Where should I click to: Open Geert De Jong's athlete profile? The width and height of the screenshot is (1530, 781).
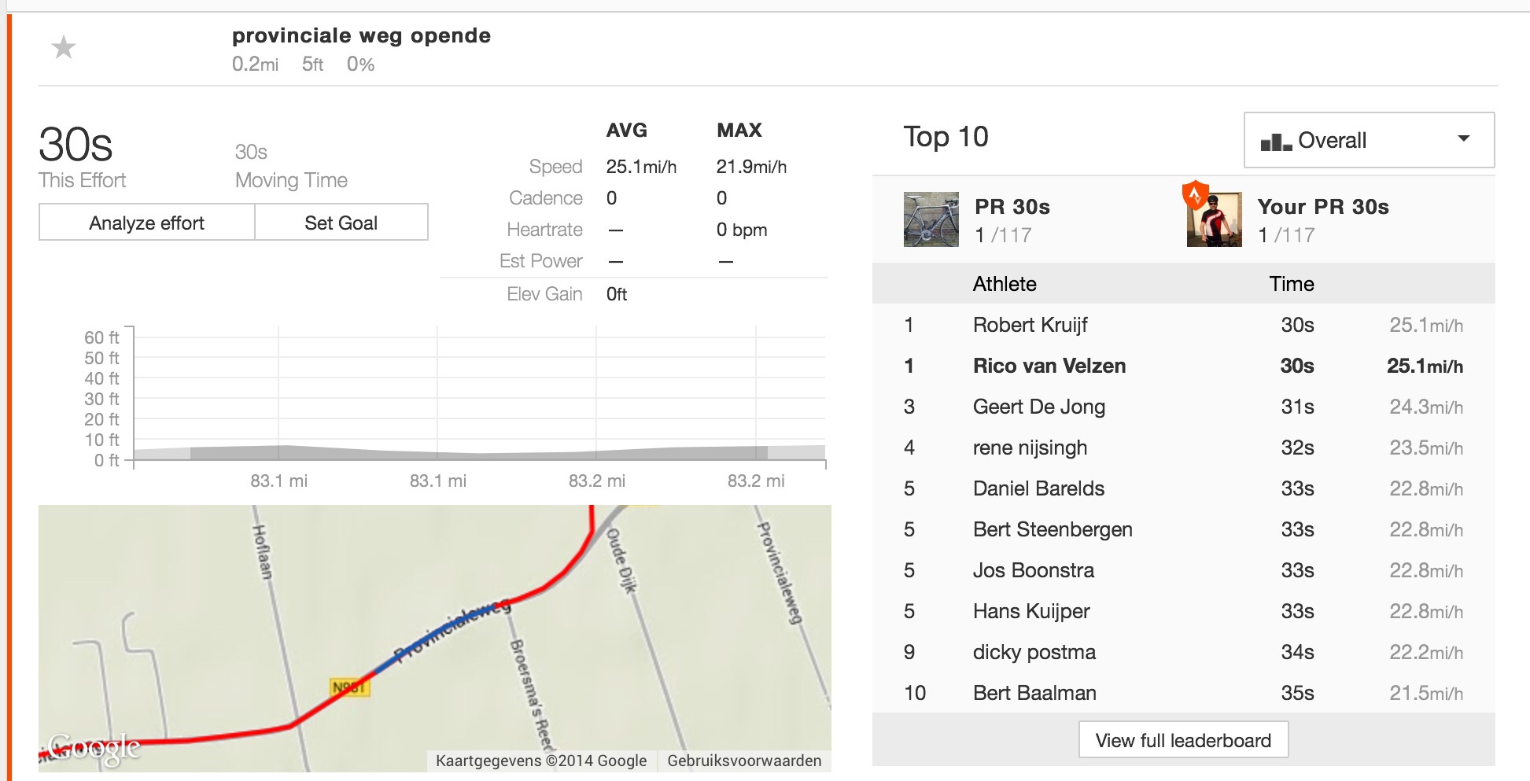[x=1038, y=407]
